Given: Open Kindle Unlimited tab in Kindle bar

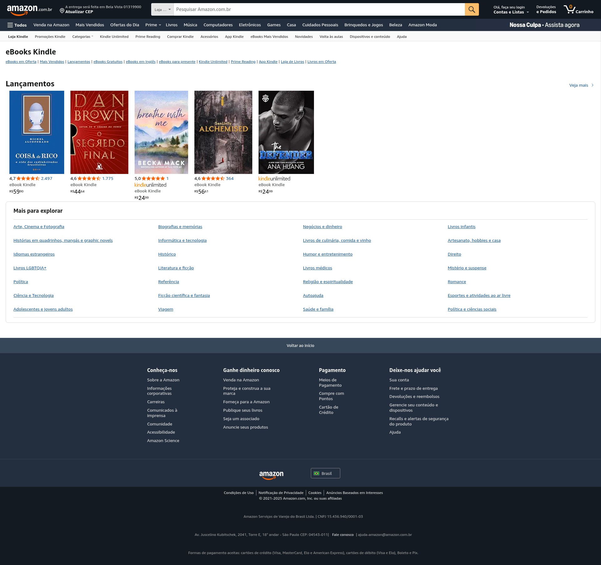Looking at the screenshot, I should [114, 37].
